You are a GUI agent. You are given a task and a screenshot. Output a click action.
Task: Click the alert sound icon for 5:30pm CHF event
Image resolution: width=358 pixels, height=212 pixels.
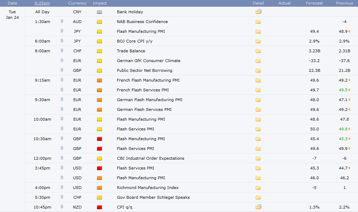point(62,197)
